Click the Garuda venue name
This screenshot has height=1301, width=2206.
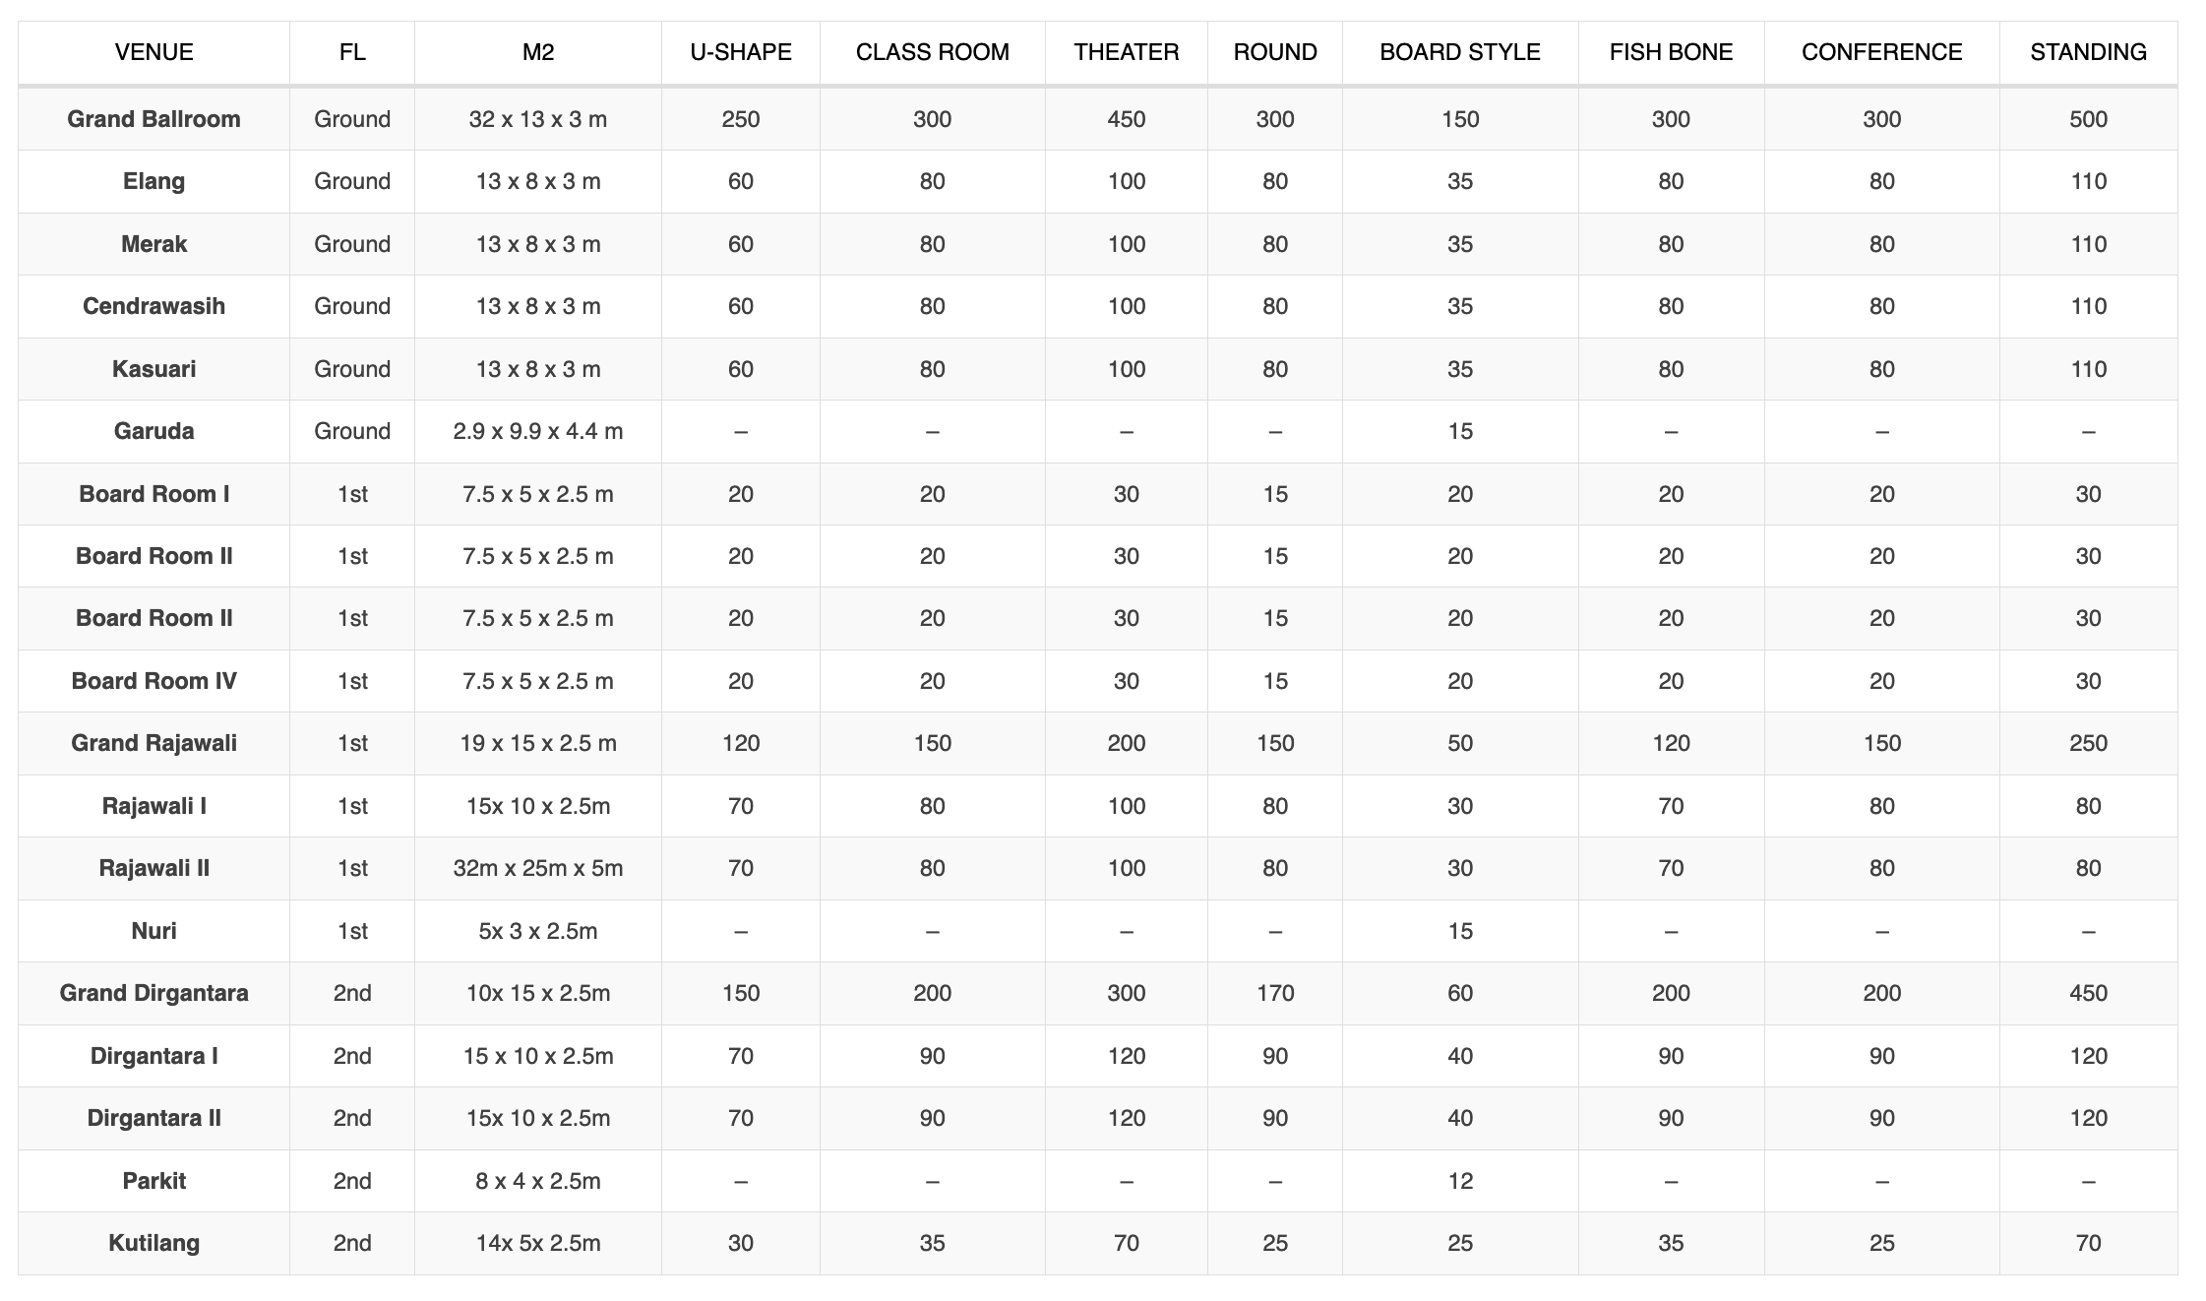tap(153, 431)
